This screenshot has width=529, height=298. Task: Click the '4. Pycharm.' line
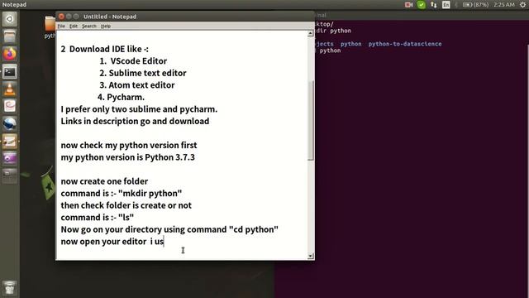pyautogui.click(x=121, y=98)
